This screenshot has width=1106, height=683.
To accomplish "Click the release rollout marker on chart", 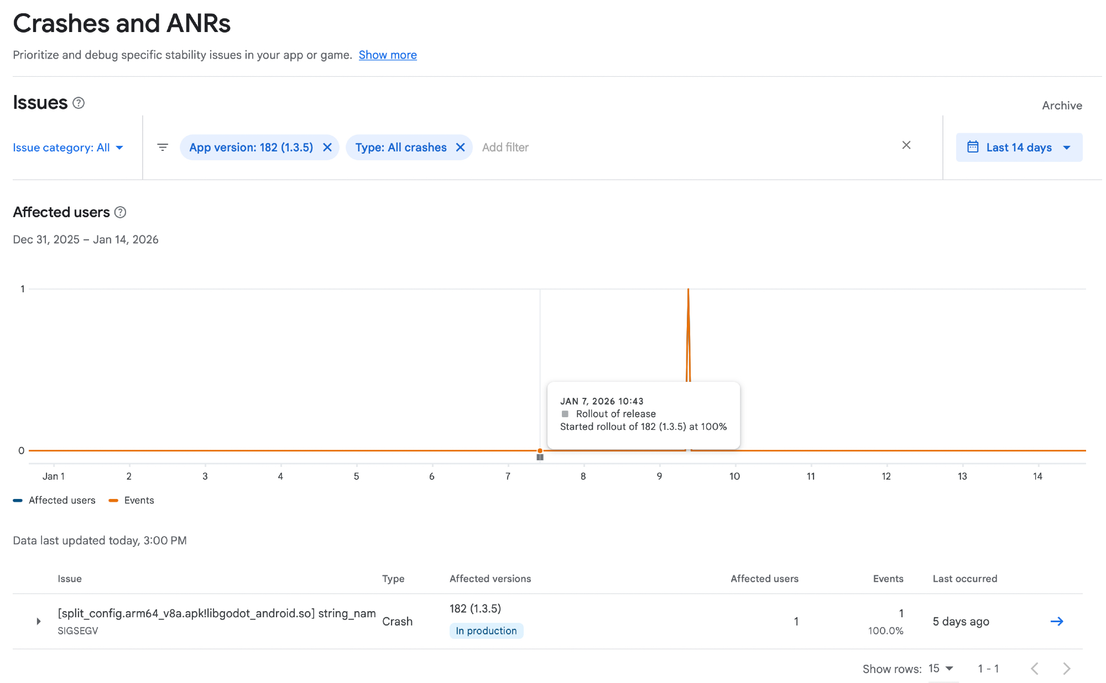I will point(540,457).
